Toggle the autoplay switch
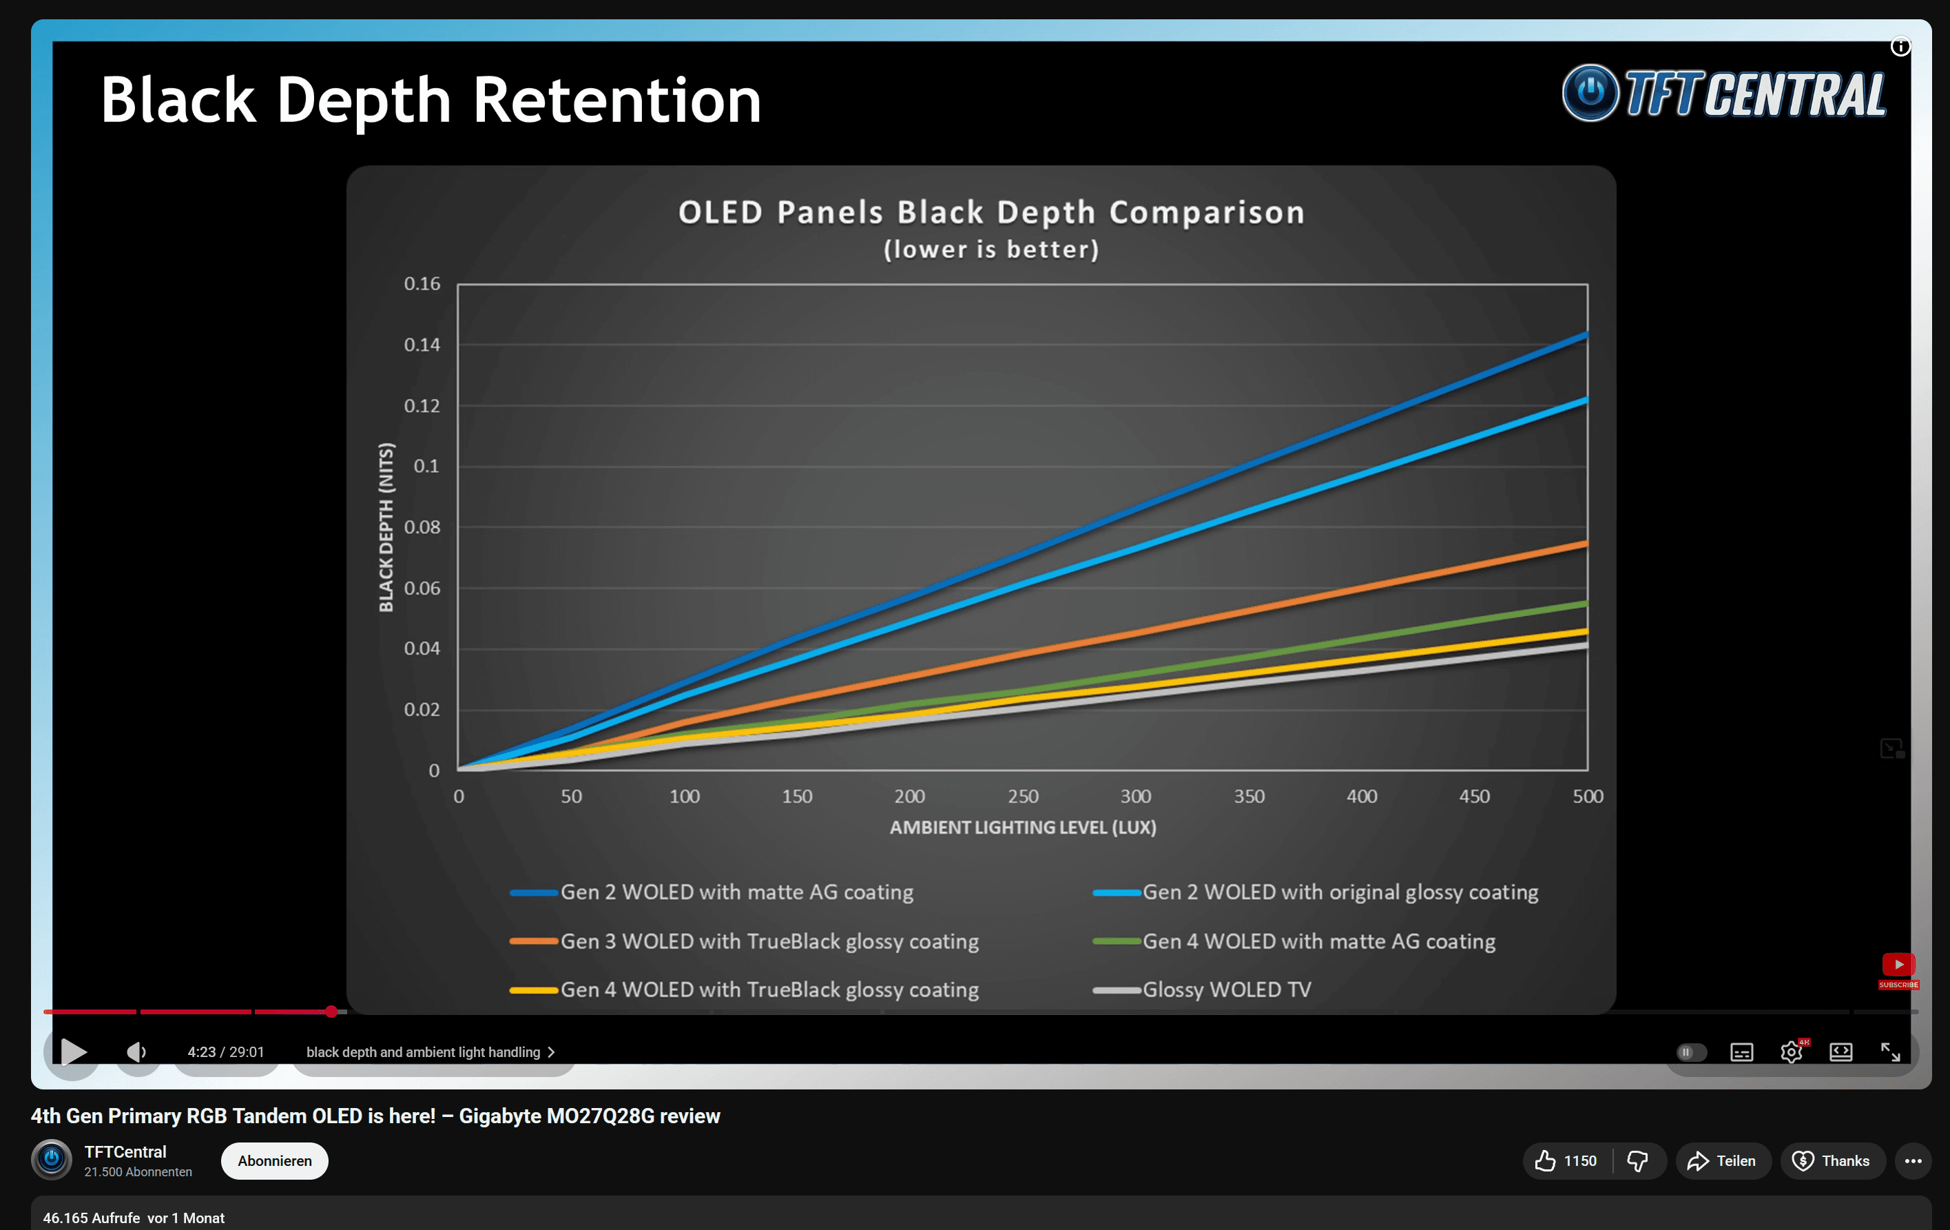Image resolution: width=1950 pixels, height=1230 pixels. point(1691,1052)
